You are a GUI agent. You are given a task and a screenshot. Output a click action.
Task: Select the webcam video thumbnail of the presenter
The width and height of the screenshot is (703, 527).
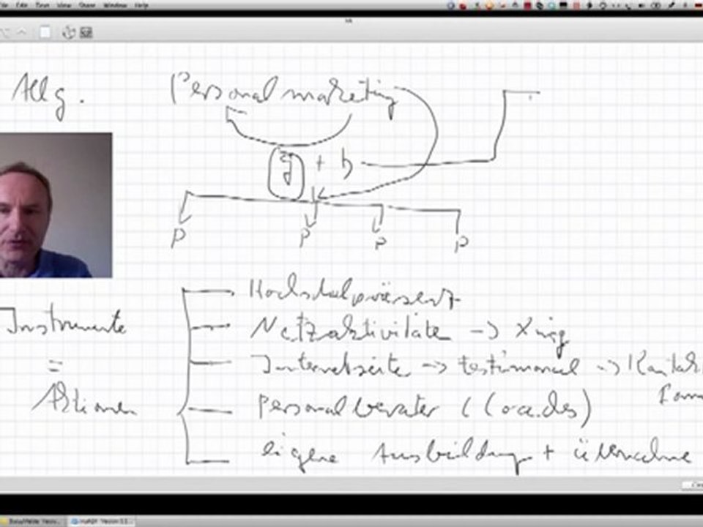[56, 205]
